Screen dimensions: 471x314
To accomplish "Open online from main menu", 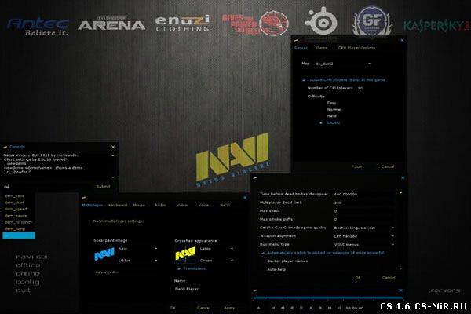I will [x=27, y=274].
